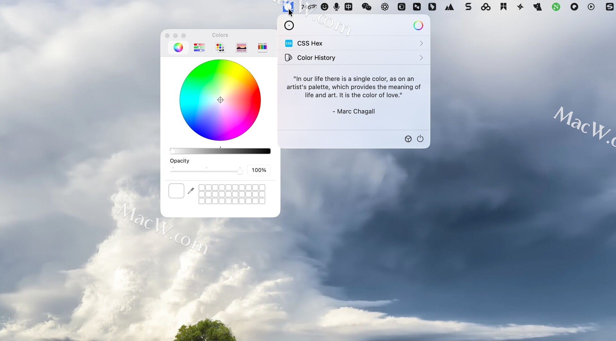Viewport: 616px width, 341px height.
Task: Switch to the Color Sliders tab
Action: tap(199, 48)
